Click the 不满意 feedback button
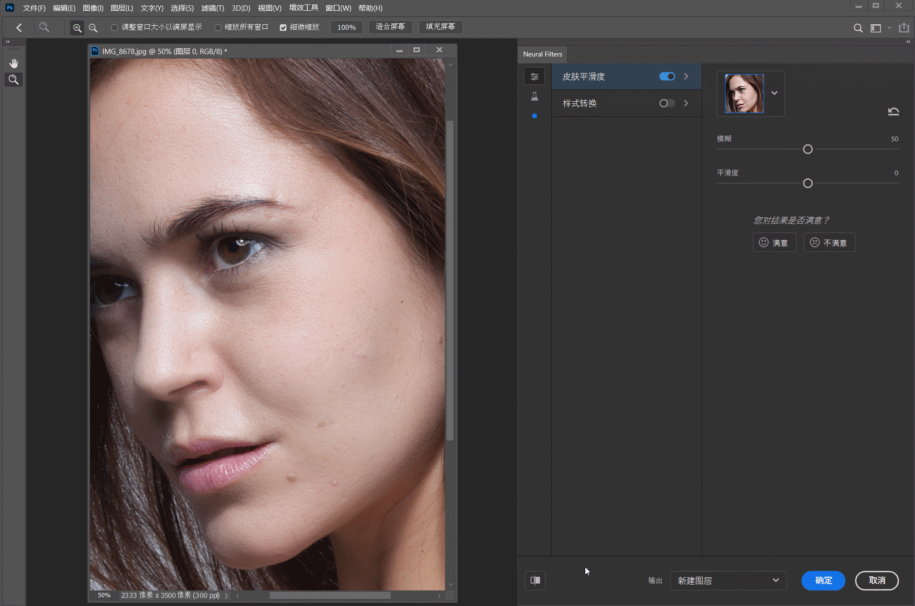Viewport: 915px width, 606px height. (829, 243)
